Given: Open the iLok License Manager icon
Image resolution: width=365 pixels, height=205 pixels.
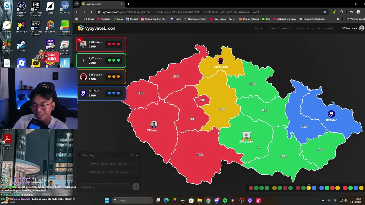Looking at the screenshot, I should coord(36,28).
